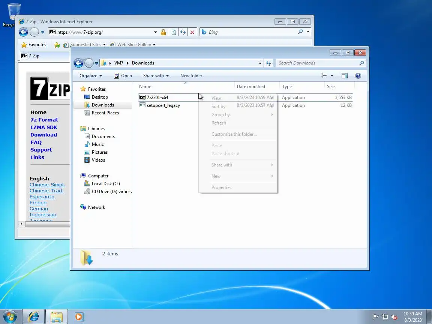Viewport: 432px width, 324px height.
Task: Click the search magnifier in Explorer
Action: coord(362,63)
